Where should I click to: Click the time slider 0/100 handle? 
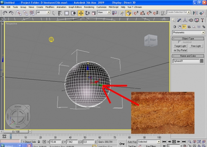[x=16, y=132]
